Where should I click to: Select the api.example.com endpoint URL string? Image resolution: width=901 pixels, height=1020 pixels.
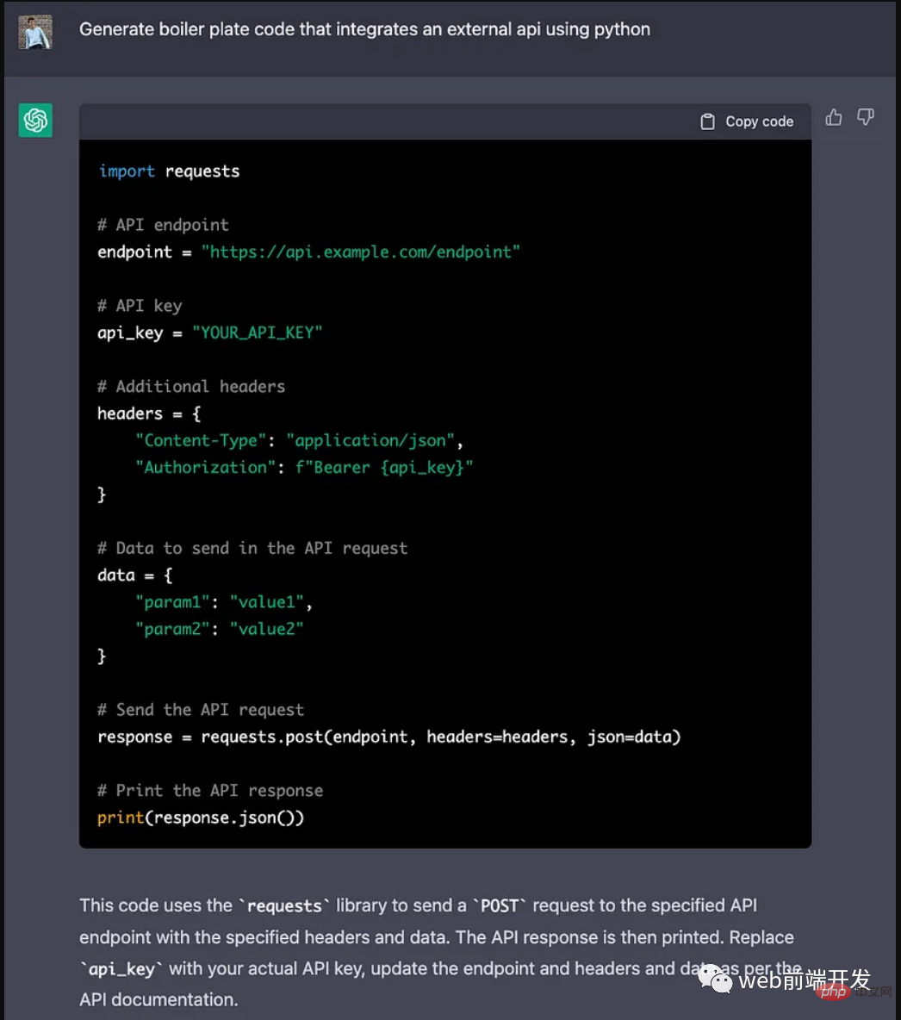click(x=360, y=252)
